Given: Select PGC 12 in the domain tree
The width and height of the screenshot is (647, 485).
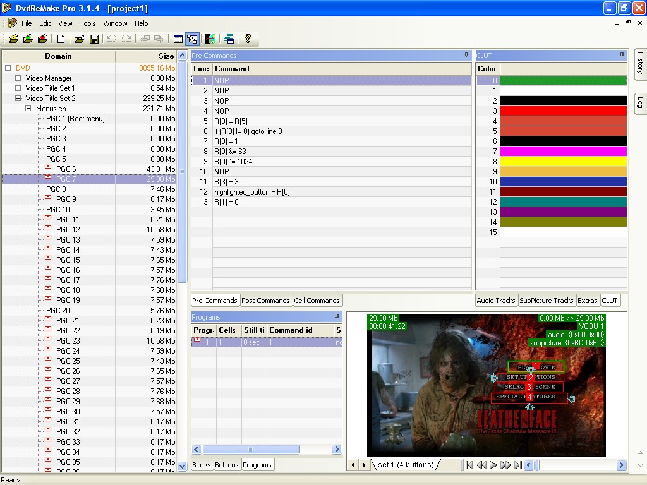Looking at the screenshot, I should pos(68,230).
